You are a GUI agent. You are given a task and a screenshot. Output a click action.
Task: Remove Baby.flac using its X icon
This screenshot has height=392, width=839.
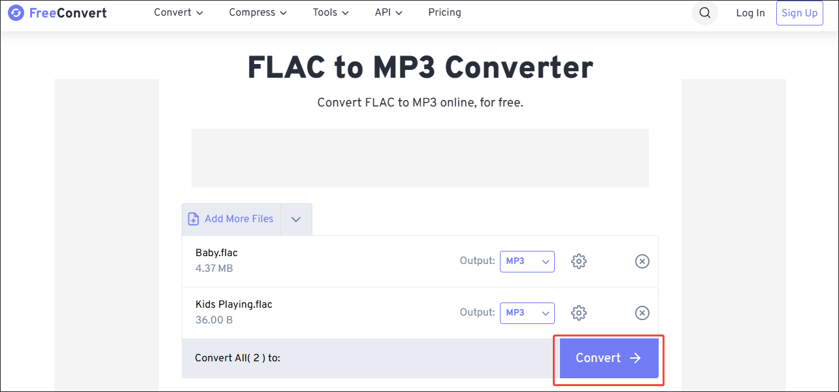click(642, 261)
